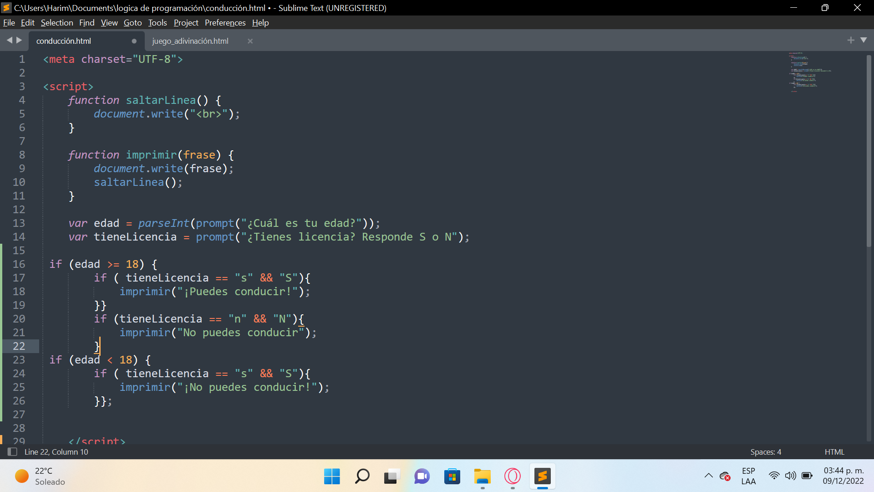The height and width of the screenshot is (492, 874).
Task: Open the Goto menu
Action: pyautogui.click(x=132, y=23)
